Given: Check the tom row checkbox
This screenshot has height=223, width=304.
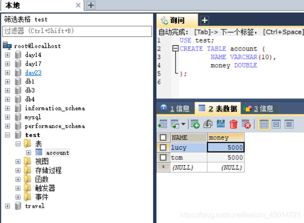Looking at the screenshot, I should (x=163, y=157).
